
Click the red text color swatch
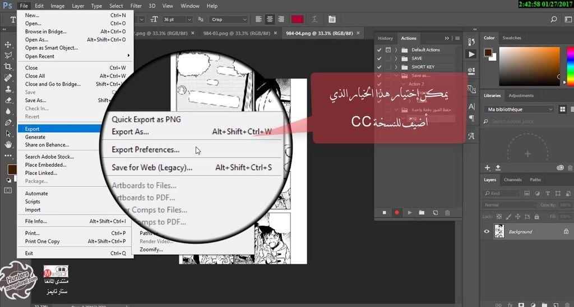(x=297, y=20)
